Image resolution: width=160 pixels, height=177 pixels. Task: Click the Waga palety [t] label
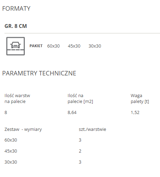click(140, 98)
